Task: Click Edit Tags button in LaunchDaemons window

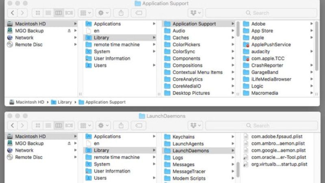Action: point(139,126)
